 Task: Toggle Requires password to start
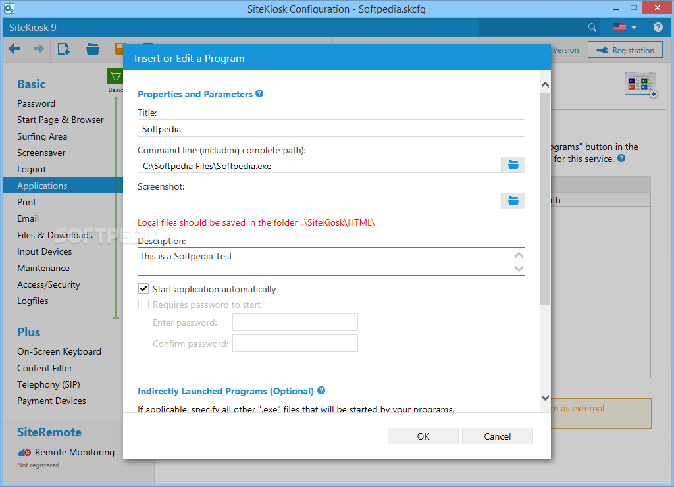tap(143, 304)
